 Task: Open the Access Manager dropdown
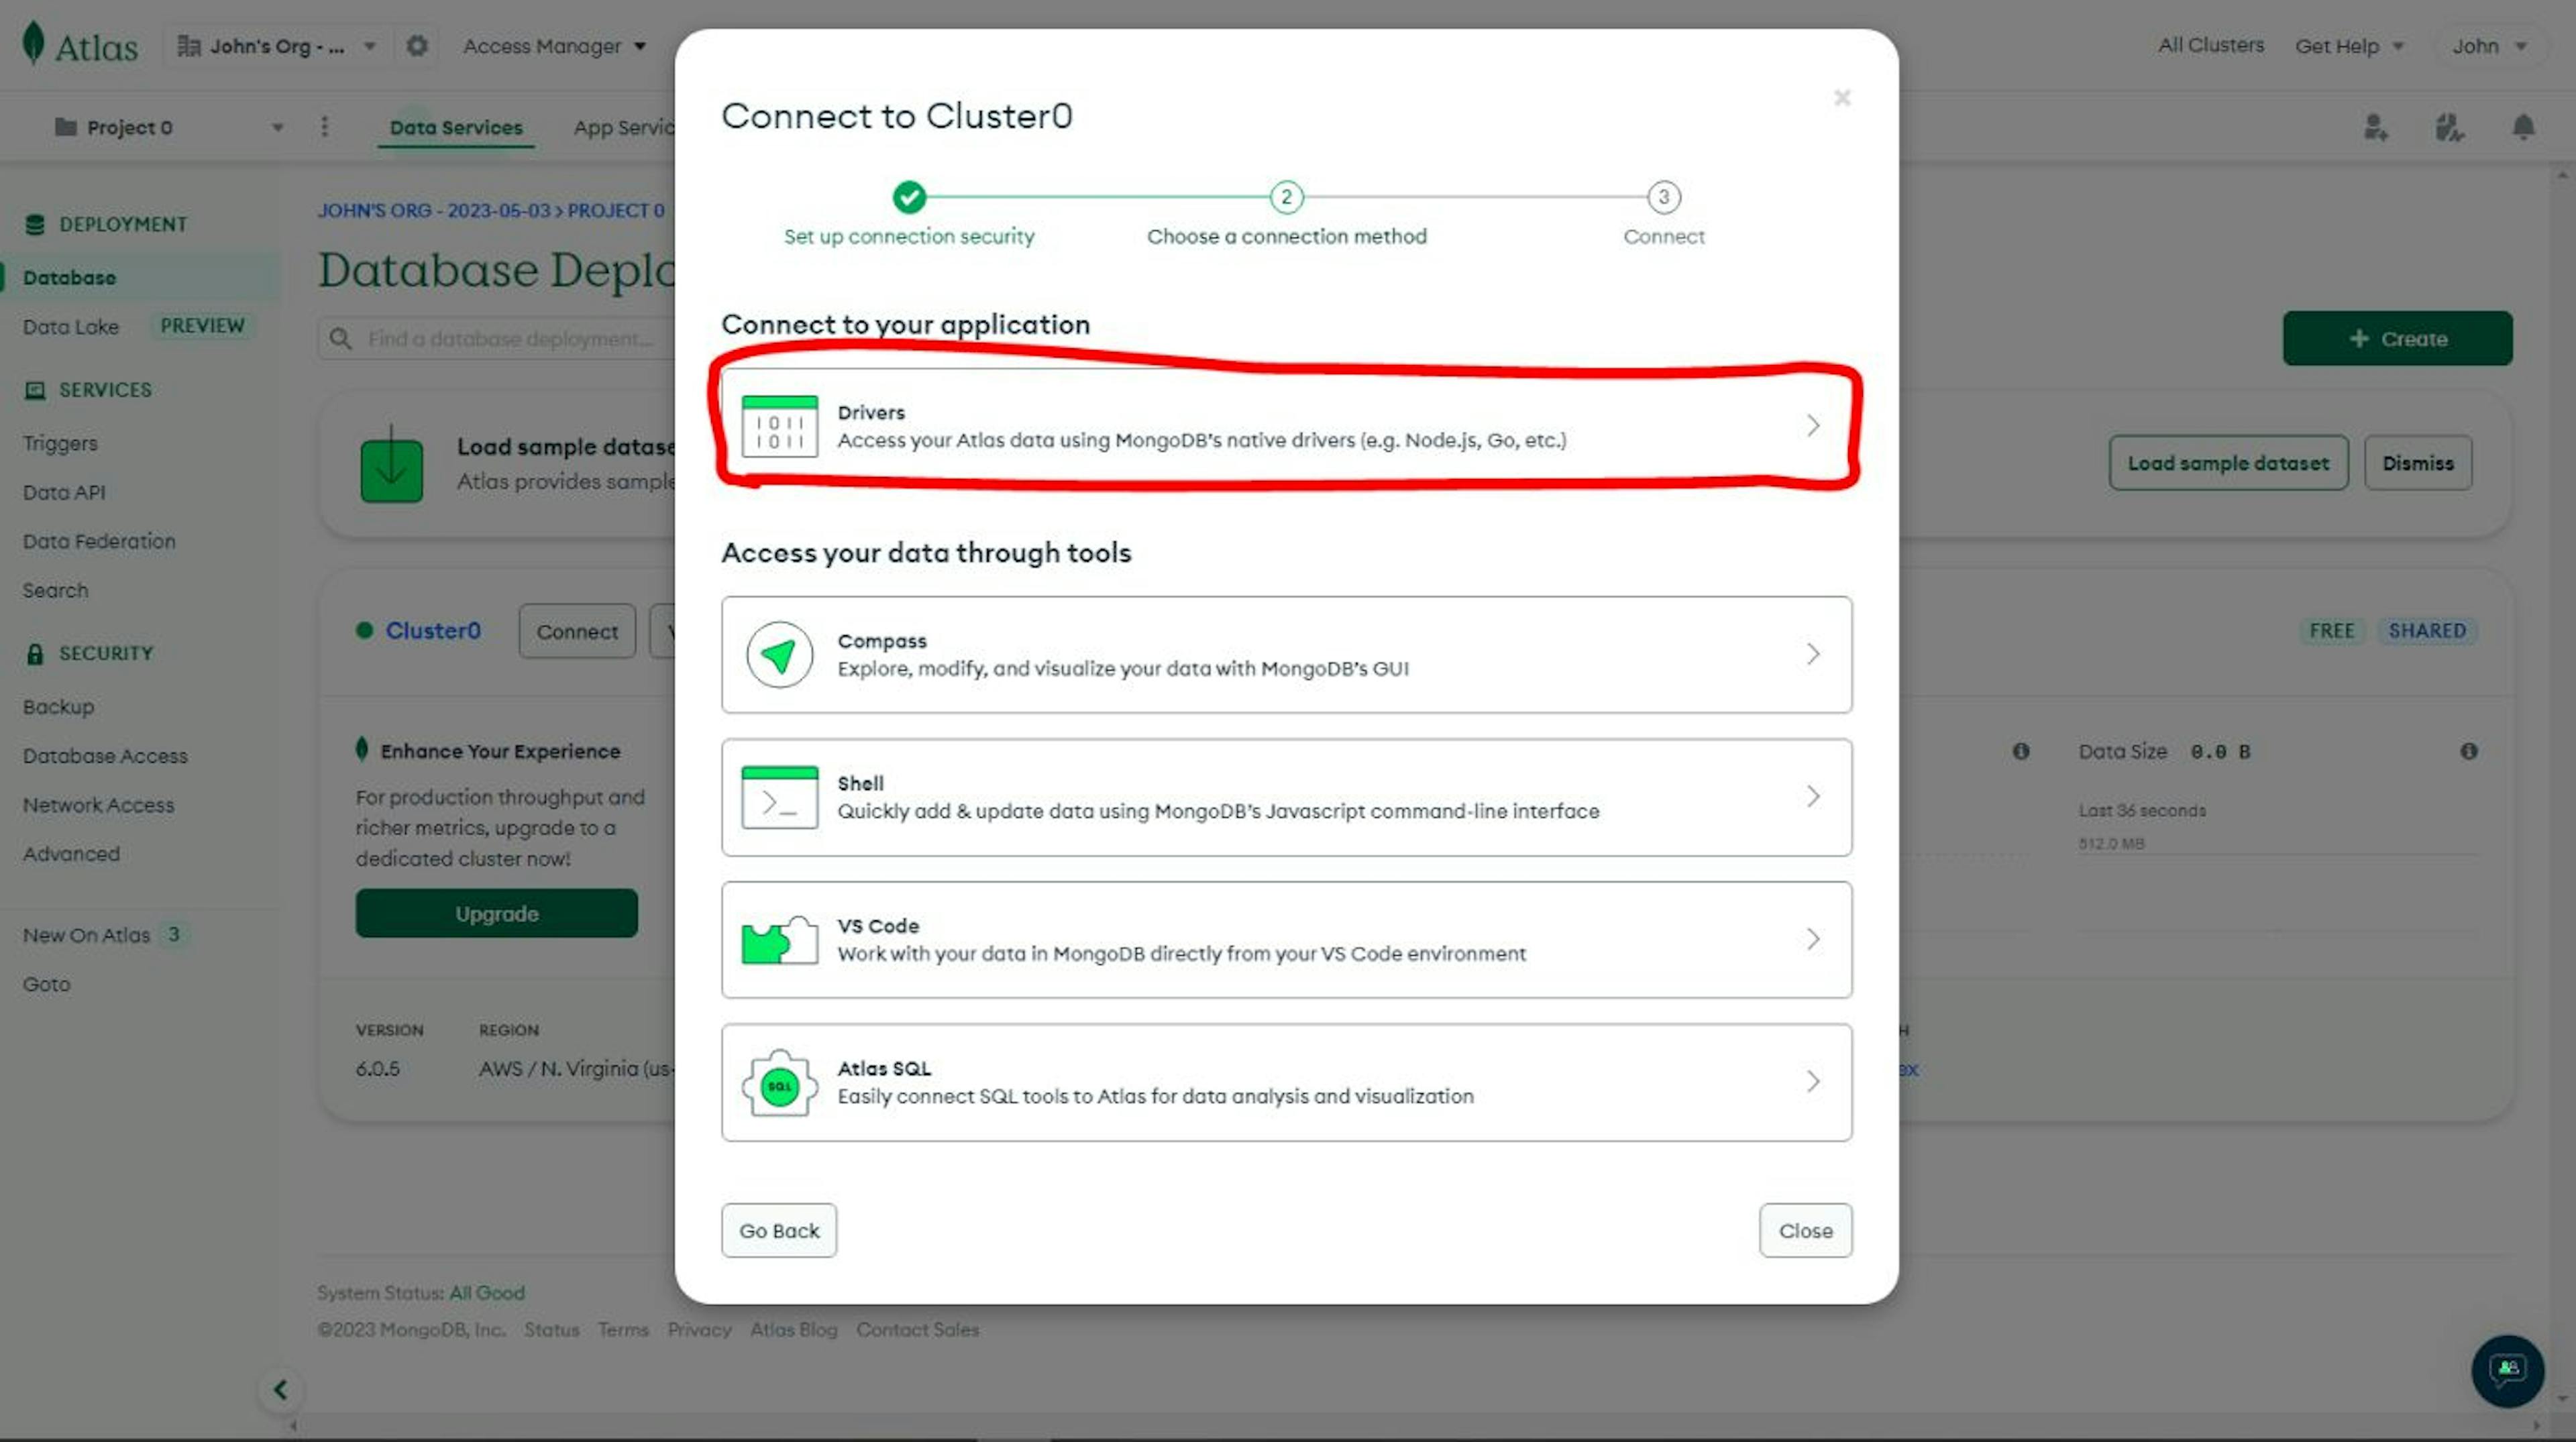tap(554, 46)
